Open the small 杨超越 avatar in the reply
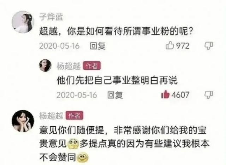 (45, 65)
